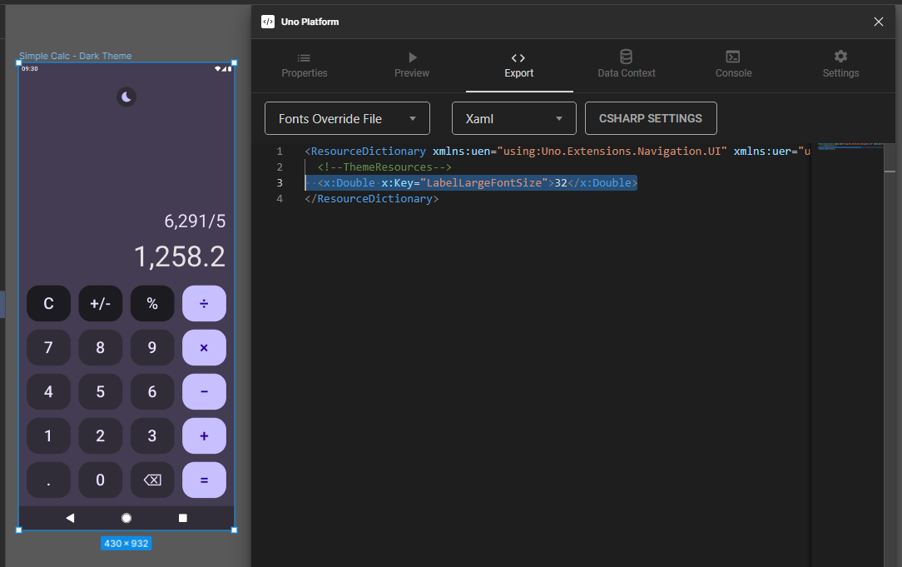Viewport: 902px width, 567px height.
Task: Click the Uno Platform logo icon
Action: click(x=267, y=21)
